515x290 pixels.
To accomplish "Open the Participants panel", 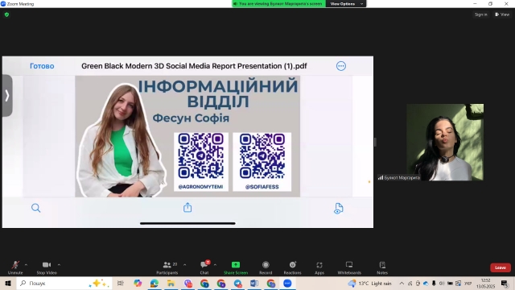I will click(x=167, y=267).
